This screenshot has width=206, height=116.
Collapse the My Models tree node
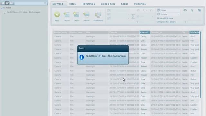2,8
